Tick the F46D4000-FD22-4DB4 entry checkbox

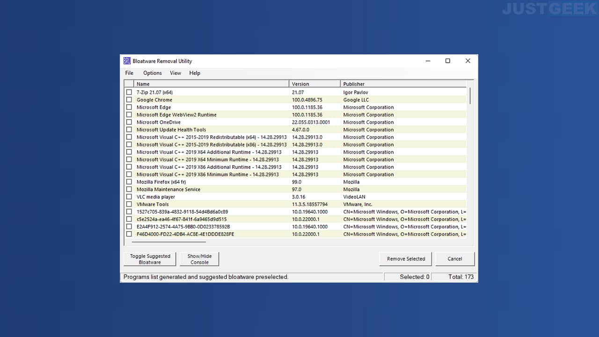pos(129,234)
